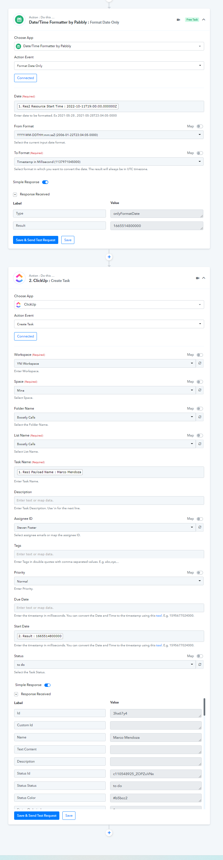Refresh the Status field options
Viewport: 223px width, 860px height.
[x=200, y=665]
